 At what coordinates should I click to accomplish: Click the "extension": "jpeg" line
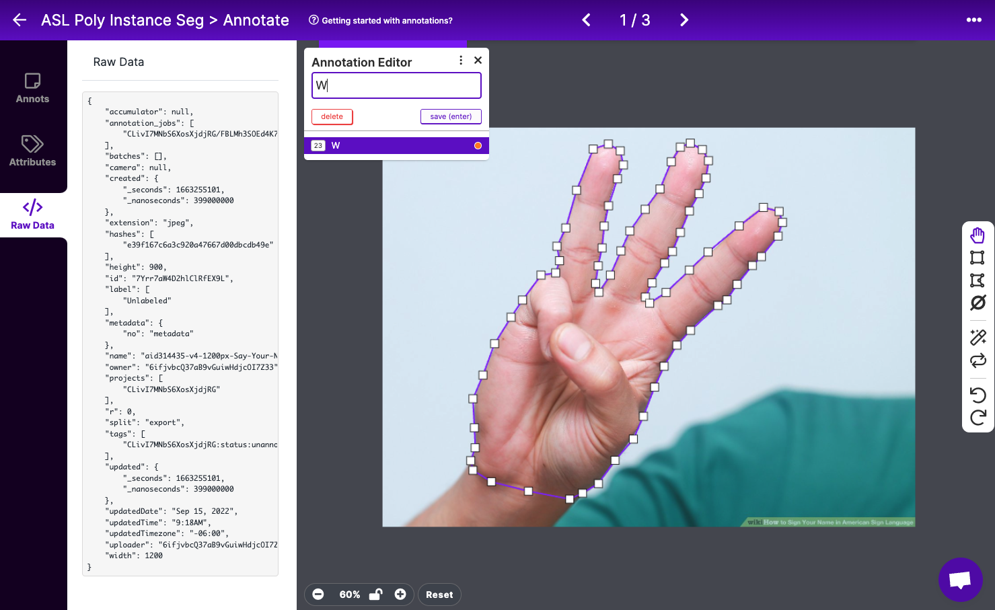click(149, 223)
